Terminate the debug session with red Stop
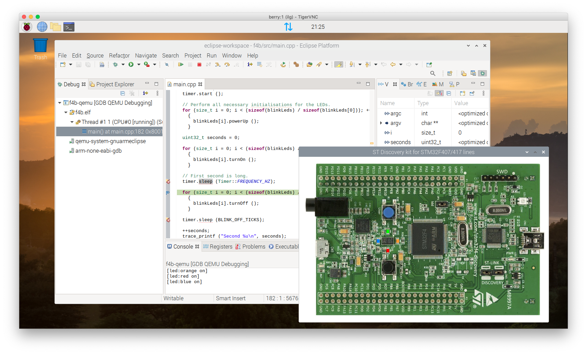The width and height of the screenshot is (587, 354). click(x=199, y=64)
